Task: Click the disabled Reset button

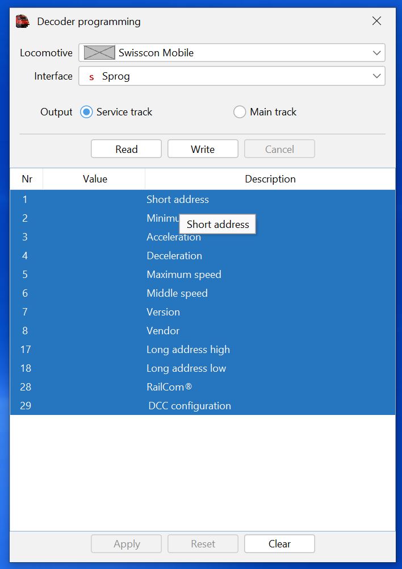Action: pos(203,543)
